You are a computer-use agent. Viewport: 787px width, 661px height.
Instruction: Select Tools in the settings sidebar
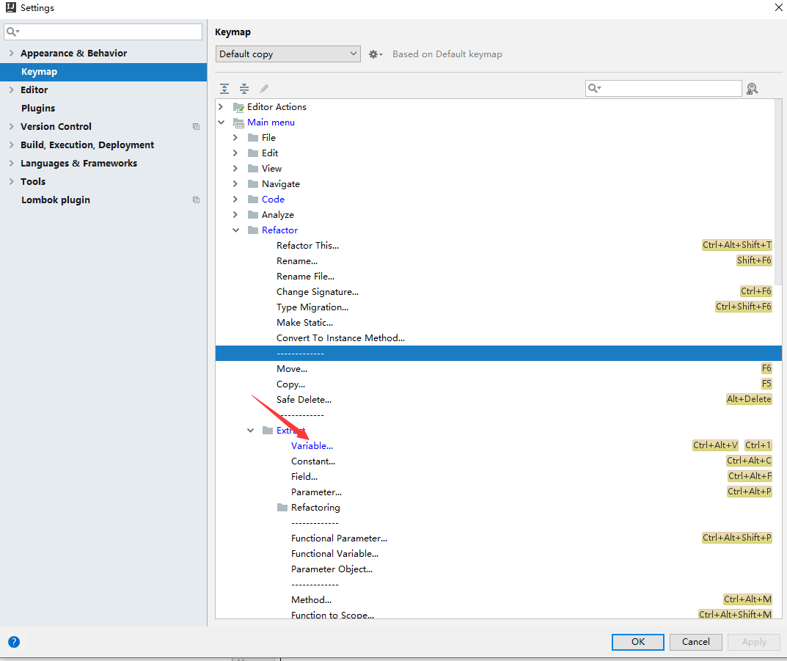33,182
